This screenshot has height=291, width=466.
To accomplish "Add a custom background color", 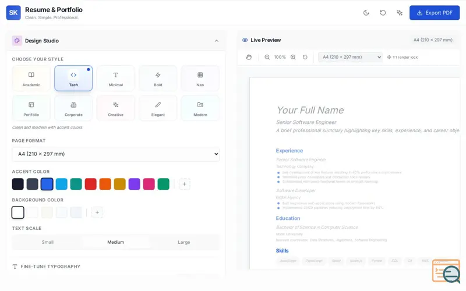I will 97,212.
